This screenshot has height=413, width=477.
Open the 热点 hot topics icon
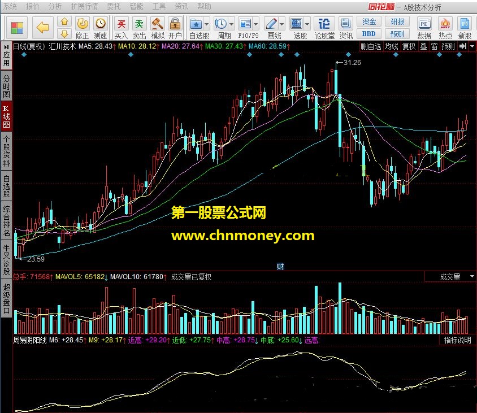click(x=445, y=28)
